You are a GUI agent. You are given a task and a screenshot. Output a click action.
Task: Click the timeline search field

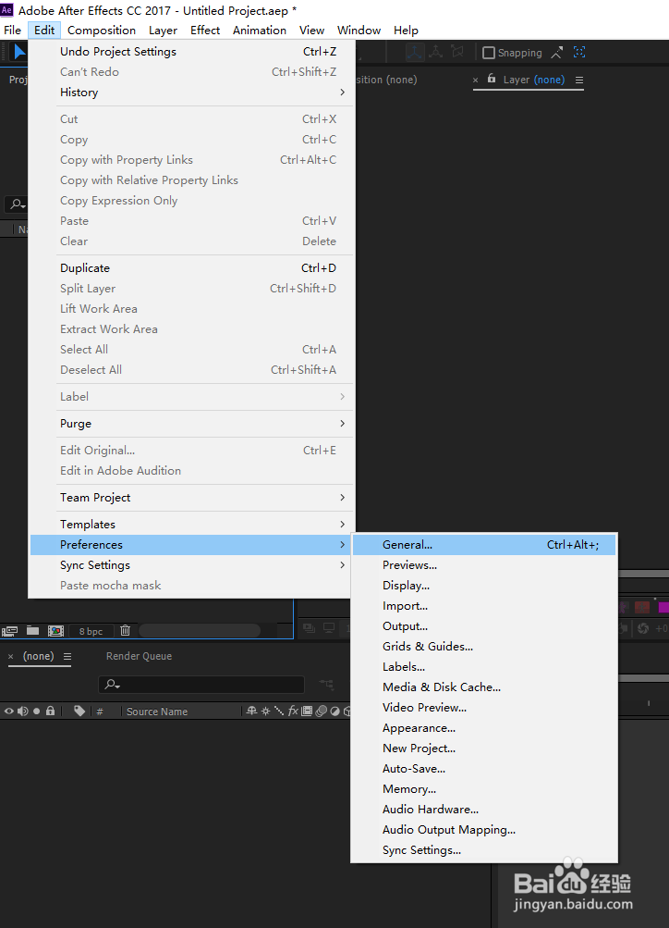pos(201,684)
